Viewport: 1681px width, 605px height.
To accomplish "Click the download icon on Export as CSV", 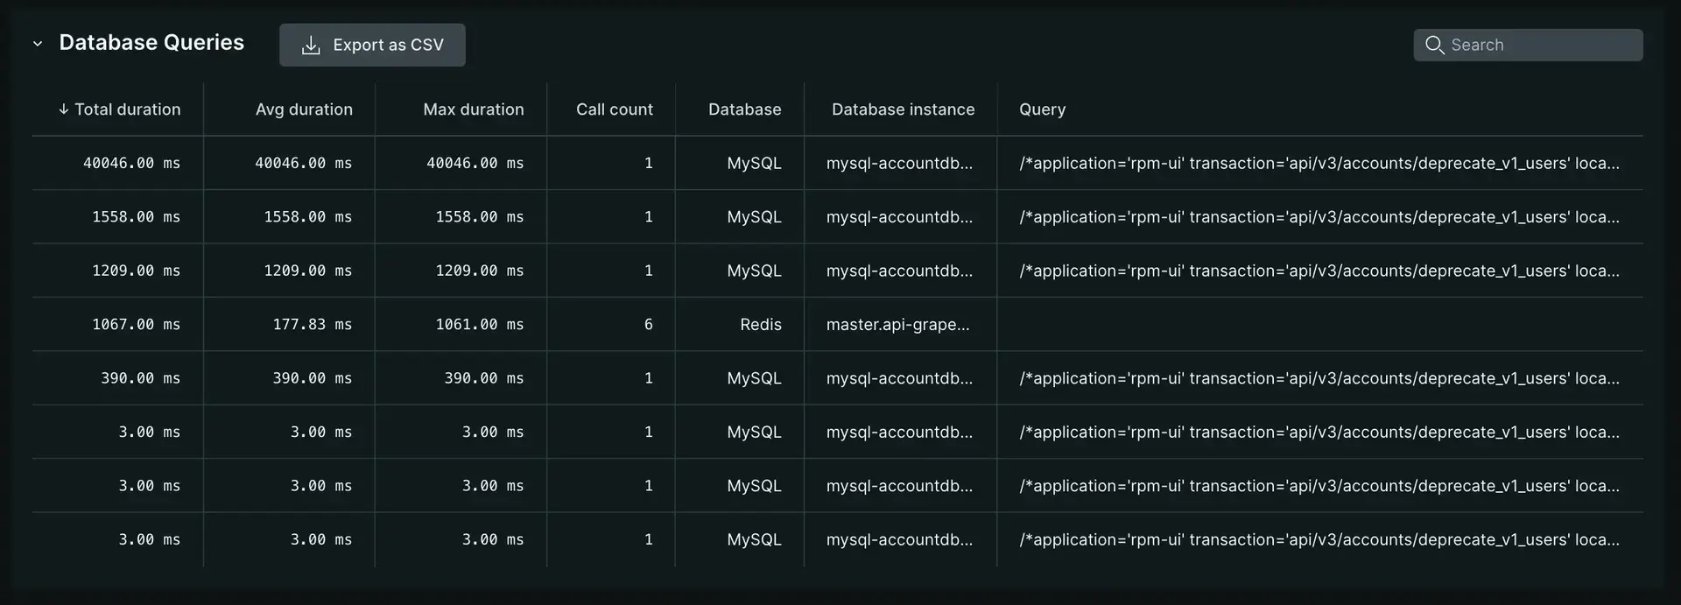I will coord(311,45).
